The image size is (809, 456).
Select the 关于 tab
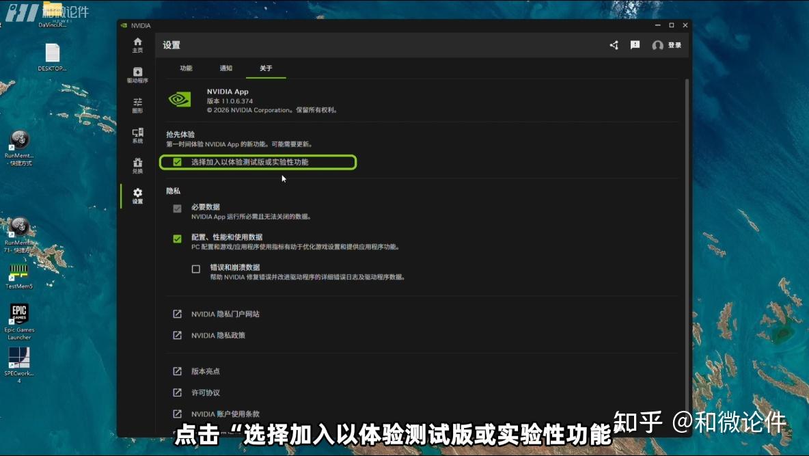pyautogui.click(x=266, y=68)
